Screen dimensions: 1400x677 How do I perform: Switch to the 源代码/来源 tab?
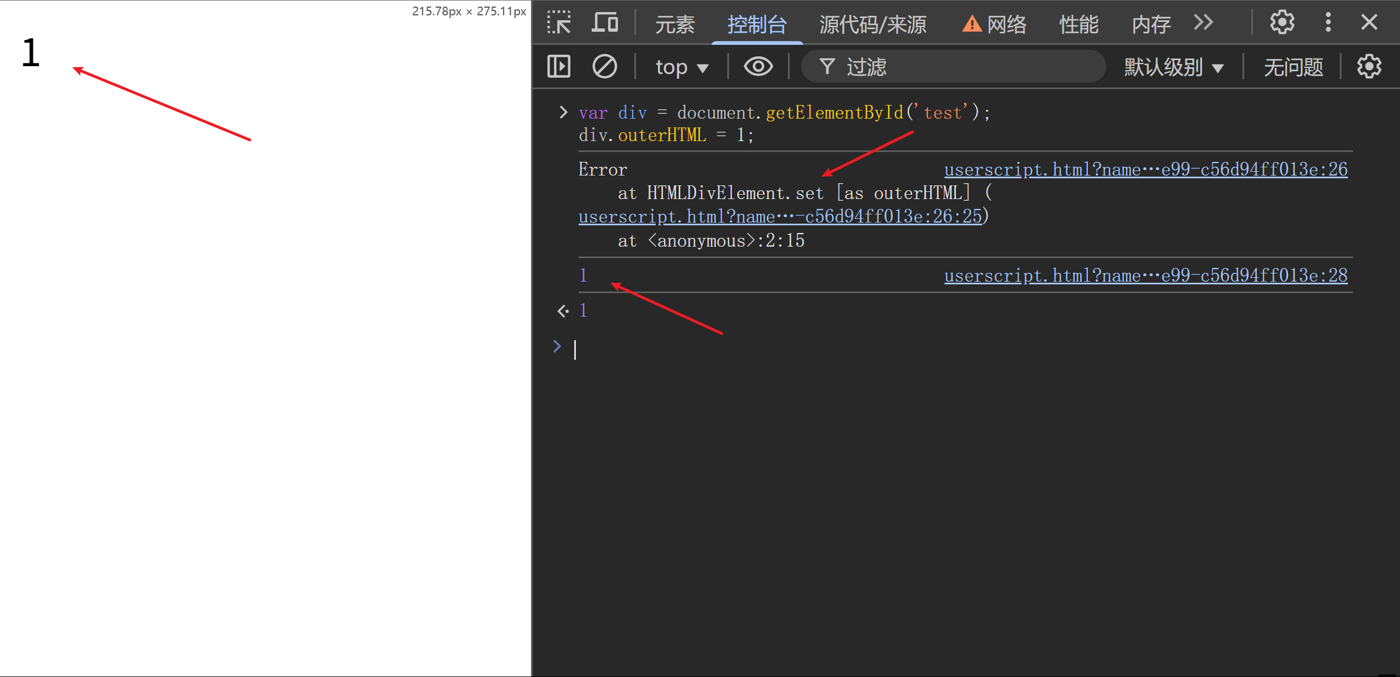click(x=873, y=24)
